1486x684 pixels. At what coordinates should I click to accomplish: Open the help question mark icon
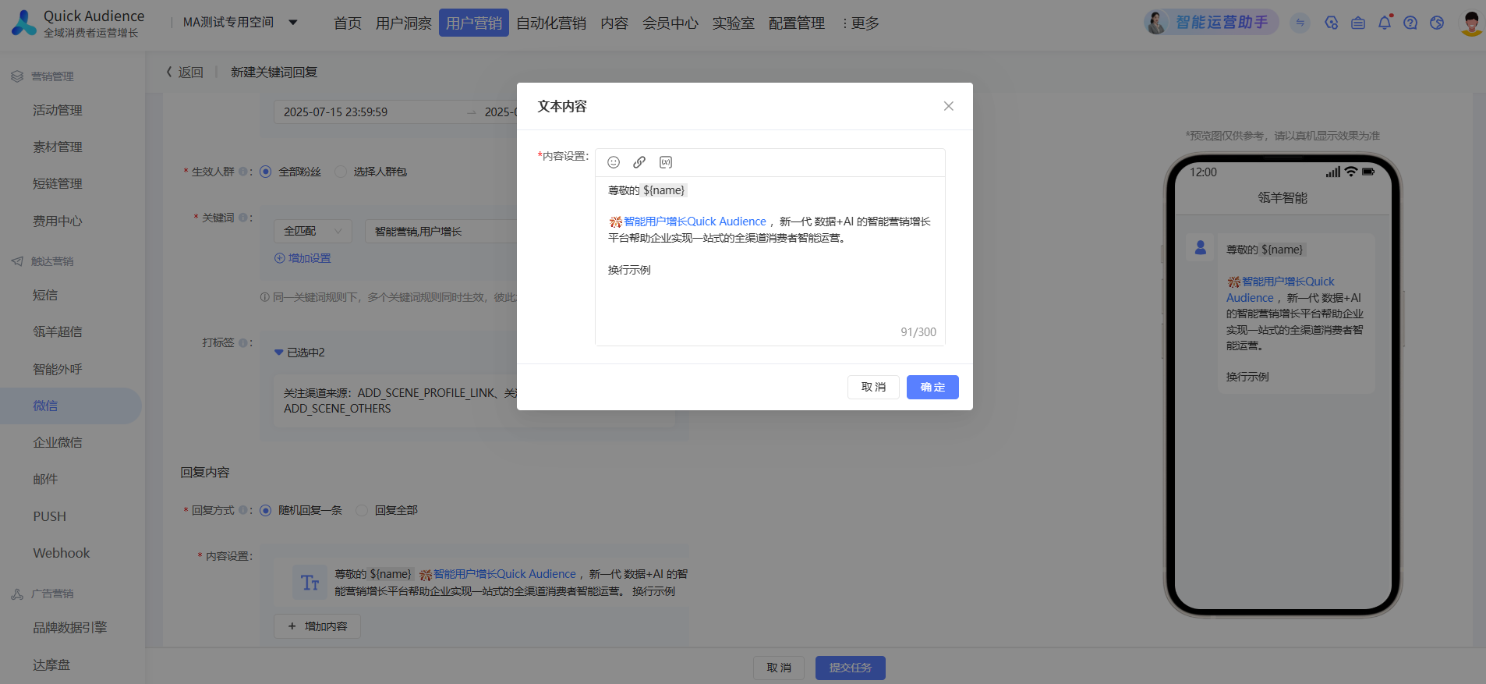pos(1410,23)
